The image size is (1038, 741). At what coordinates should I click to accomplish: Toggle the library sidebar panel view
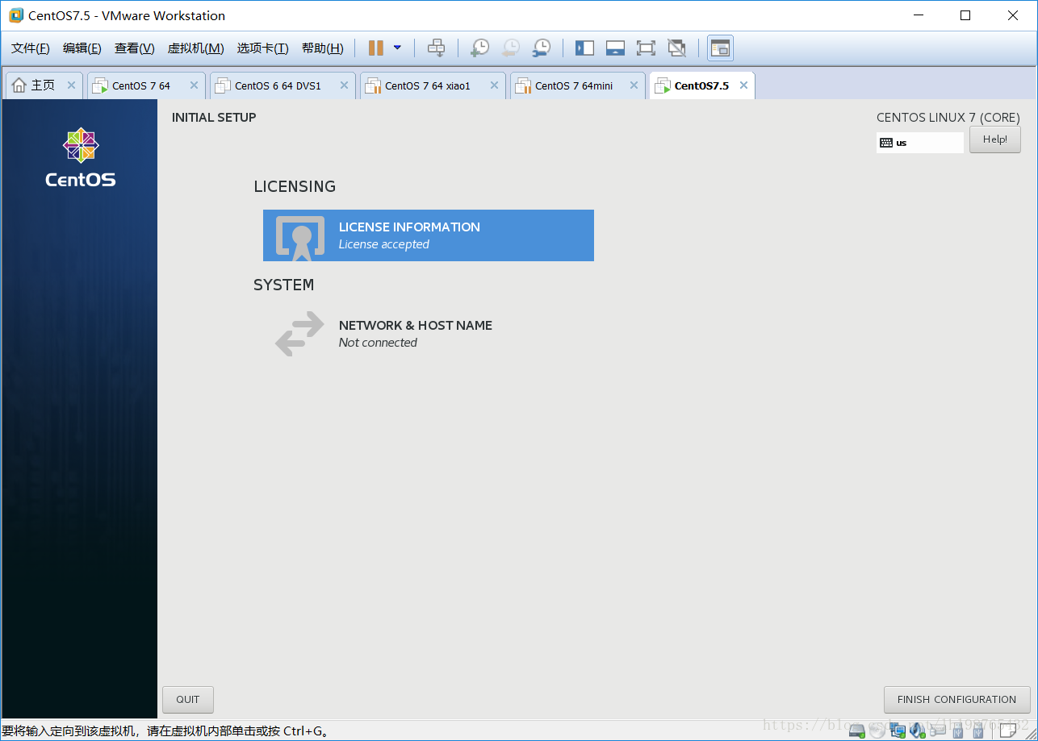click(x=584, y=48)
